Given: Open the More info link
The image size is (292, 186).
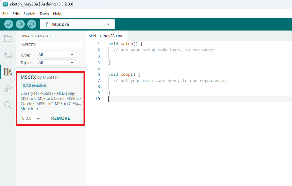Looking at the screenshot, I should (x=29, y=109).
